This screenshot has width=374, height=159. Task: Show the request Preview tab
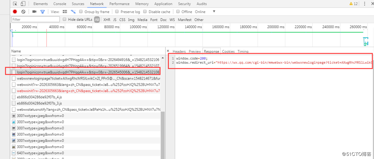pyautogui.click(x=195, y=51)
